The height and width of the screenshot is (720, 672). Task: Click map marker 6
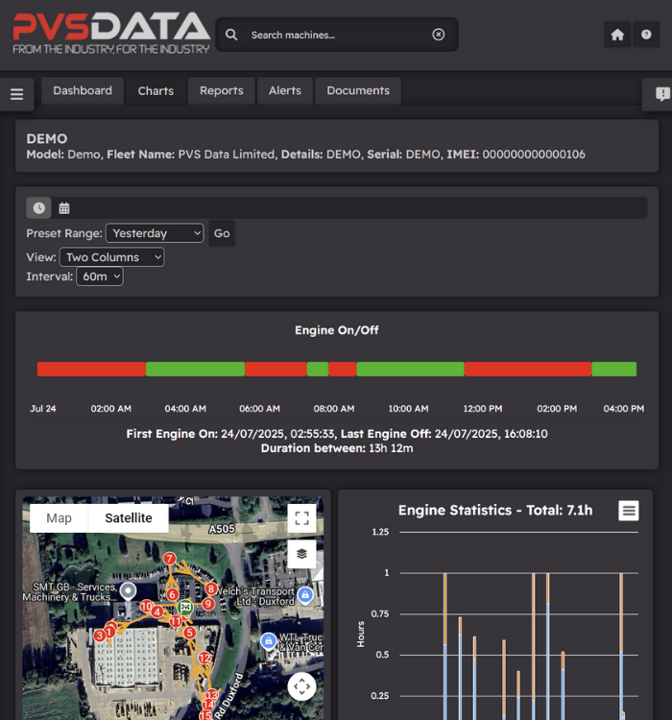click(x=172, y=594)
